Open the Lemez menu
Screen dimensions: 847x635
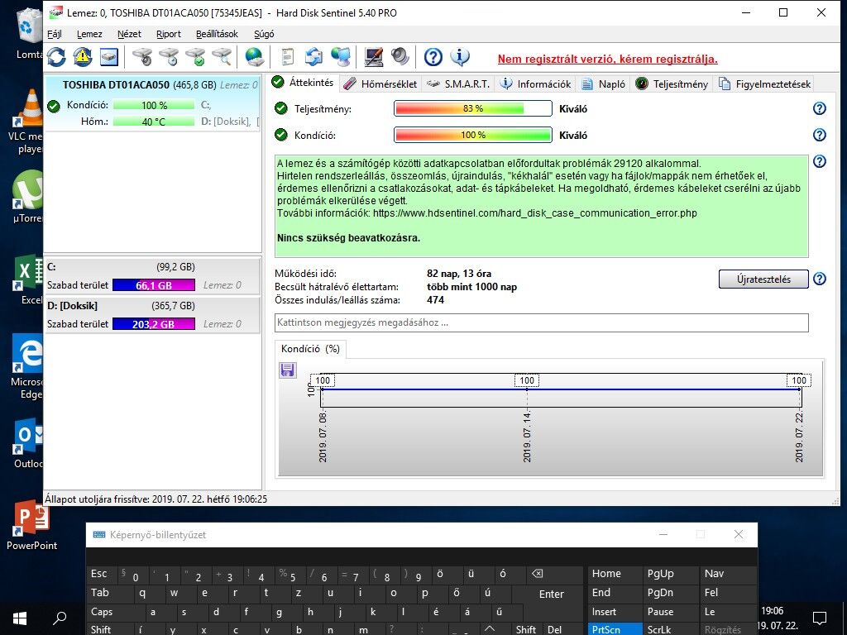(89, 34)
